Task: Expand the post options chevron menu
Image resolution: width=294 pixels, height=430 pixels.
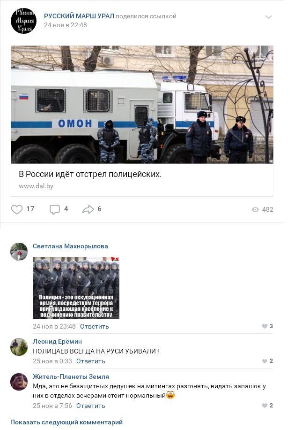Action: [269, 17]
